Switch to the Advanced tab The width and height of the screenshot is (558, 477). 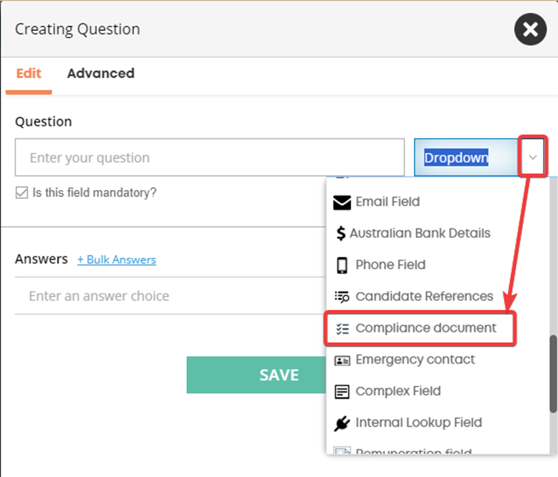click(x=101, y=73)
